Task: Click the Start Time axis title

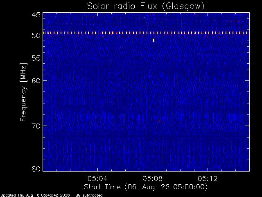Action: pyautogui.click(x=146, y=187)
